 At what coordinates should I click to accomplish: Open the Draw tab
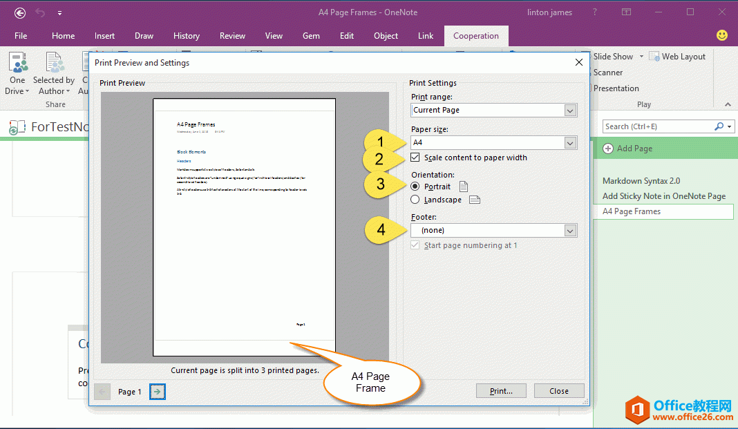(x=144, y=36)
